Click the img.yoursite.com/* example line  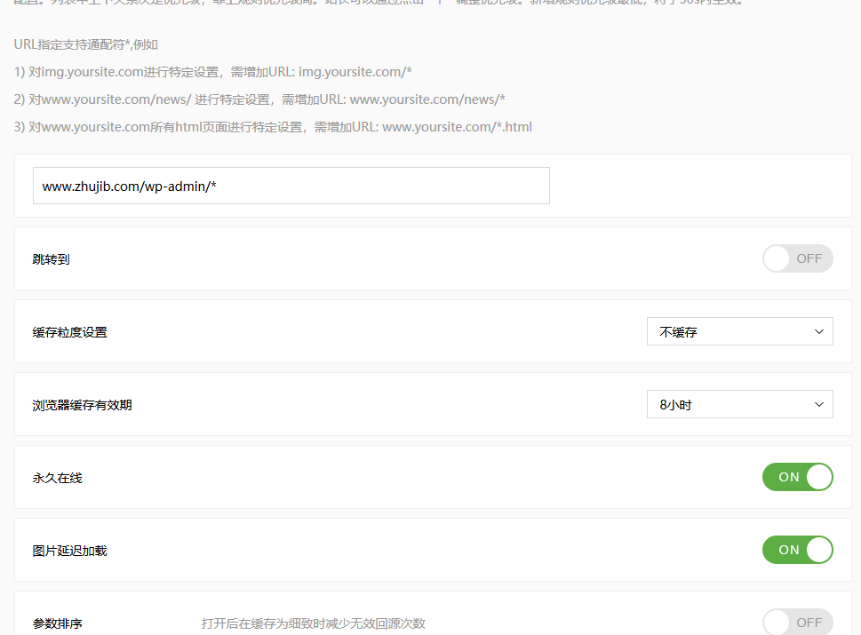tap(213, 71)
